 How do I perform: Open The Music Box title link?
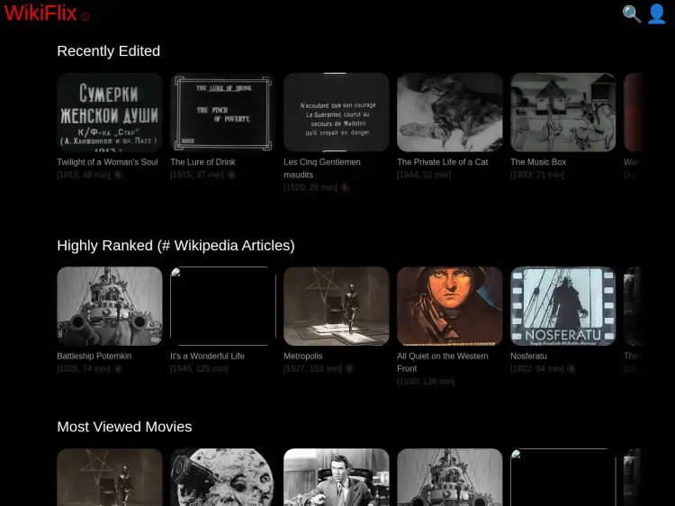tap(538, 162)
